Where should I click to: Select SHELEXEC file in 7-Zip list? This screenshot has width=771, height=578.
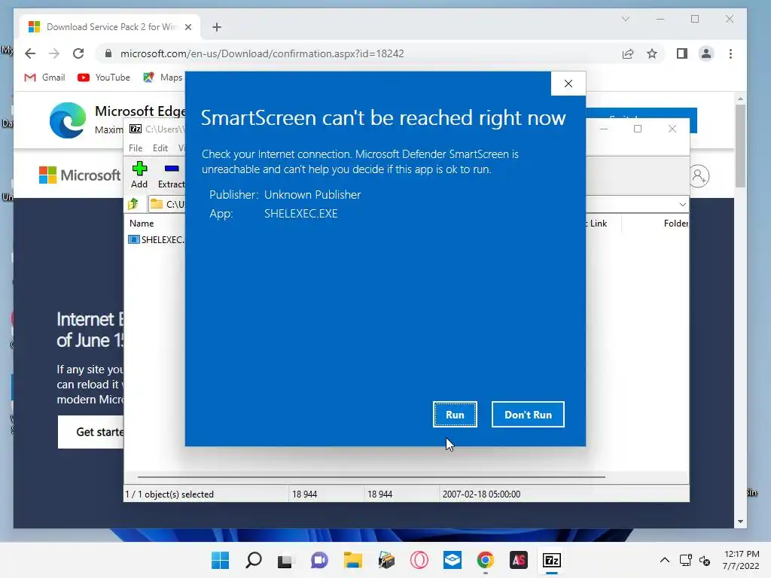coord(156,239)
